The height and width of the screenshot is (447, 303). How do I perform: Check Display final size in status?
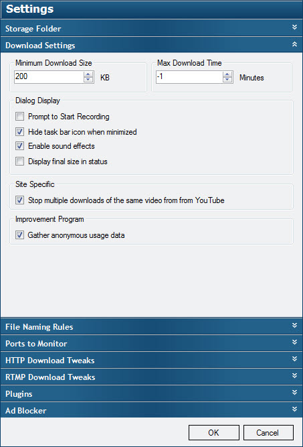coord(19,162)
